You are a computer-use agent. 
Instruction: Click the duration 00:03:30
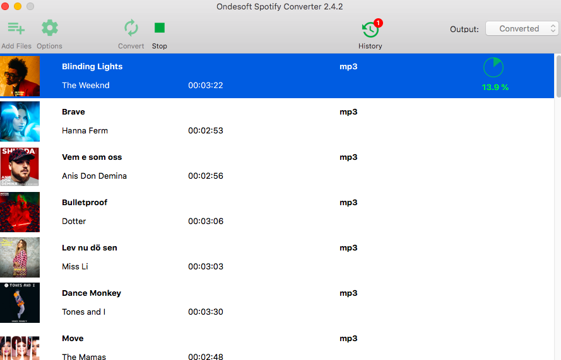[x=206, y=312]
